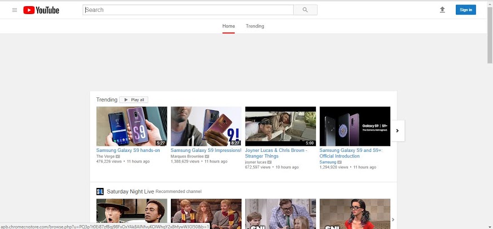Image resolution: width=493 pixels, height=229 pixels.
Task: Click the Sign in button
Action: click(465, 10)
